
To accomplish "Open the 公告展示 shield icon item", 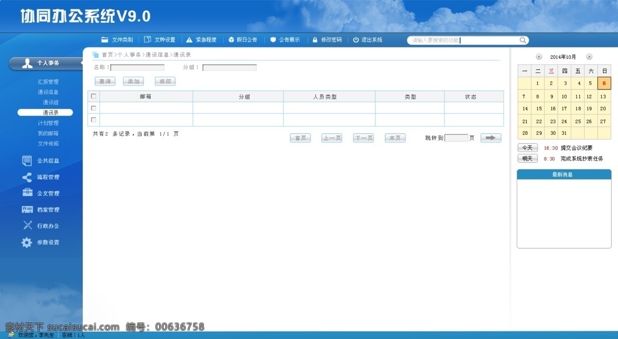I will coord(285,40).
